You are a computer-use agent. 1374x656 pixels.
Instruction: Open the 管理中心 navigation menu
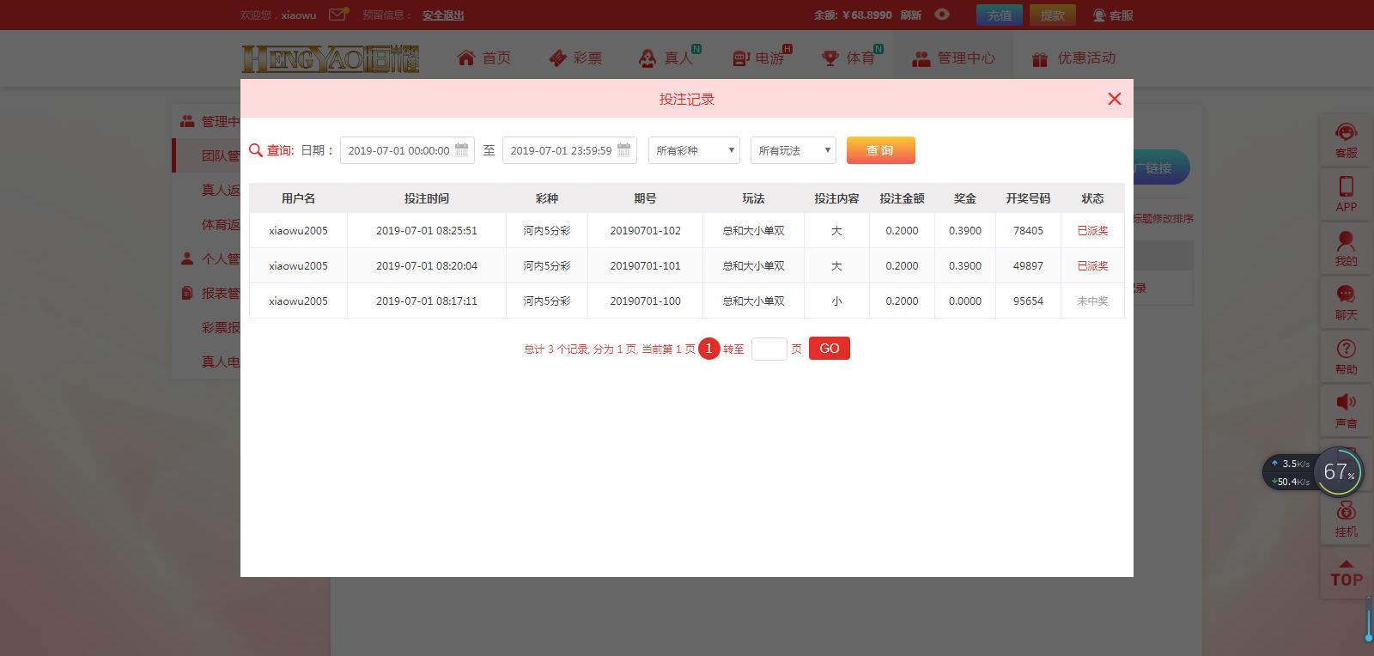coord(953,58)
